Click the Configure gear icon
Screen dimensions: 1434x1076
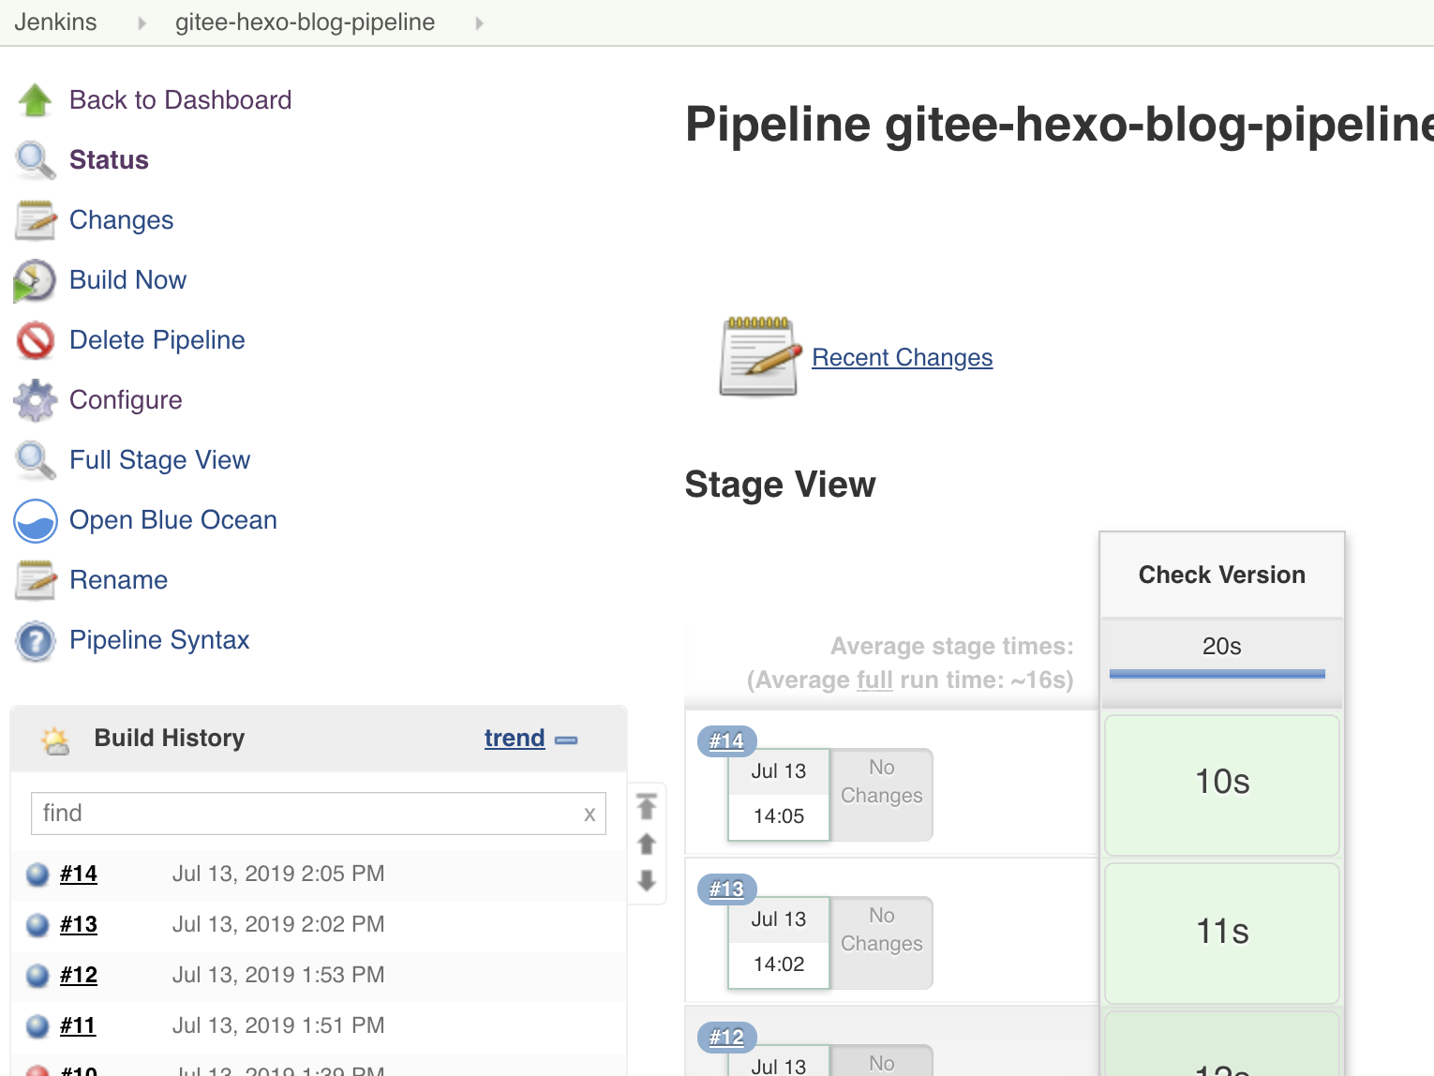pos(36,400)
